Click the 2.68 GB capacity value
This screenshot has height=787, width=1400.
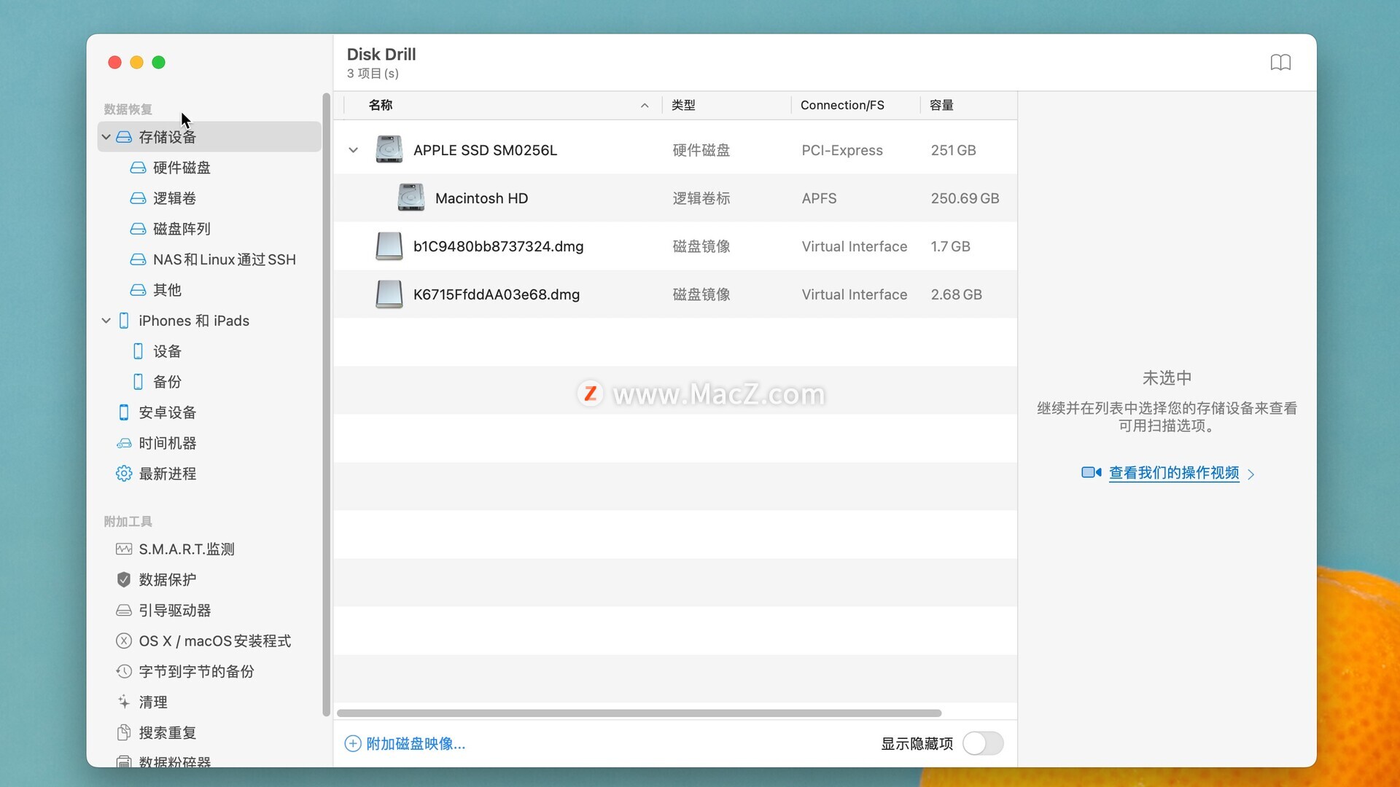coord(956,294)
